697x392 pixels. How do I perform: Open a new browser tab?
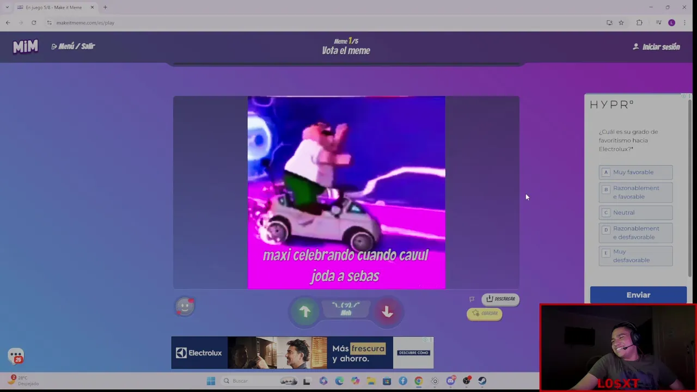(105, 8)
